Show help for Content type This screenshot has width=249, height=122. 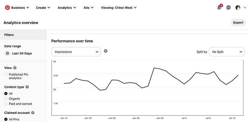[x=27, y=87]
